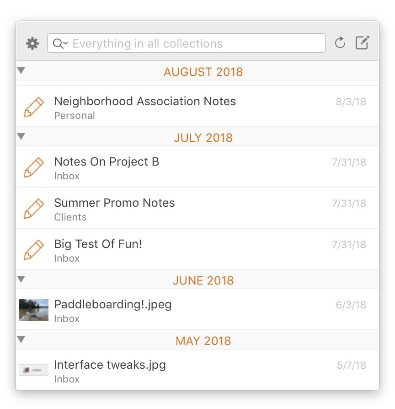The image size is (395, 409).
Task: Click the pencil icon for Neighborhood Association Notes
Action: (x=34, y=108)
